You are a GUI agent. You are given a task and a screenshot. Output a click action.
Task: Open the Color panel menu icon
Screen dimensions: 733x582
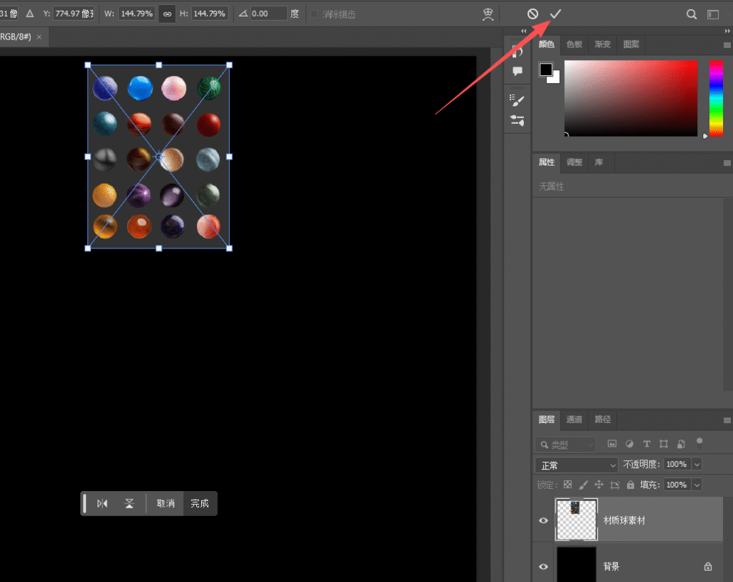(x=727, y=45)
